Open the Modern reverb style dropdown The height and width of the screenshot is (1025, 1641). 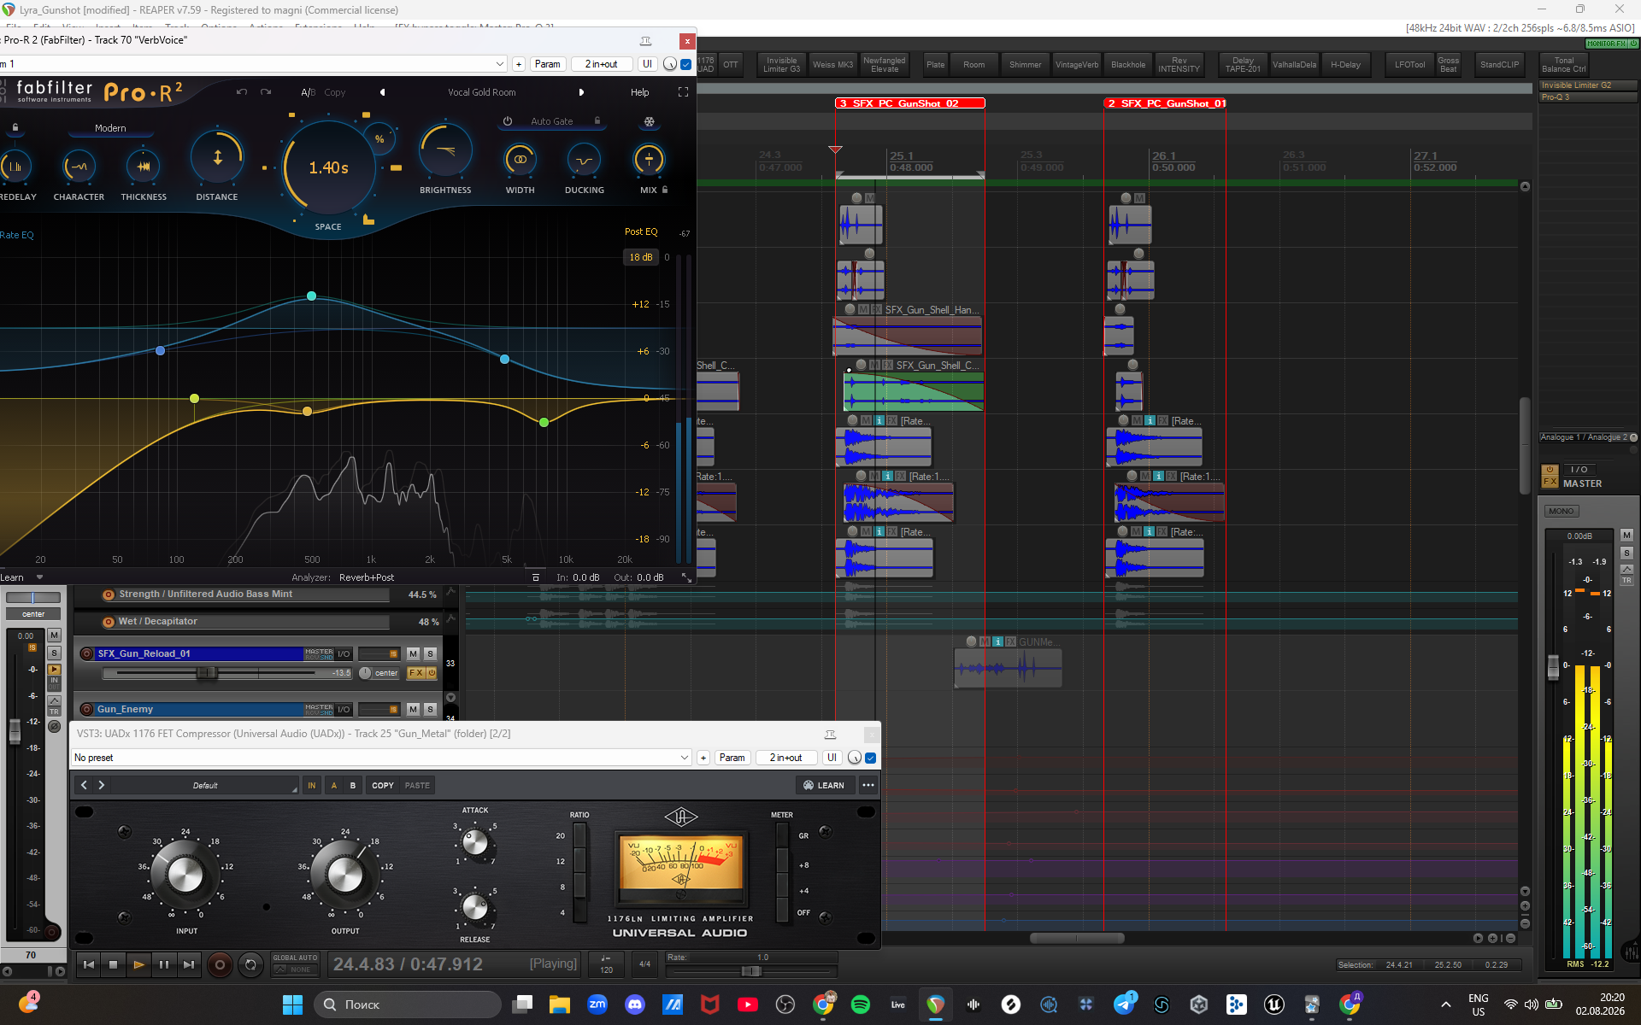pyautogui.click(x=110, y=128)
